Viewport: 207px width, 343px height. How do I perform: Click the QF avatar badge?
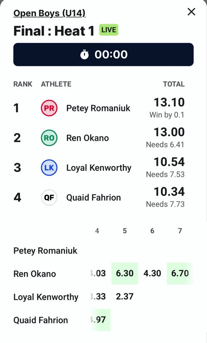[x=49, y=197]
